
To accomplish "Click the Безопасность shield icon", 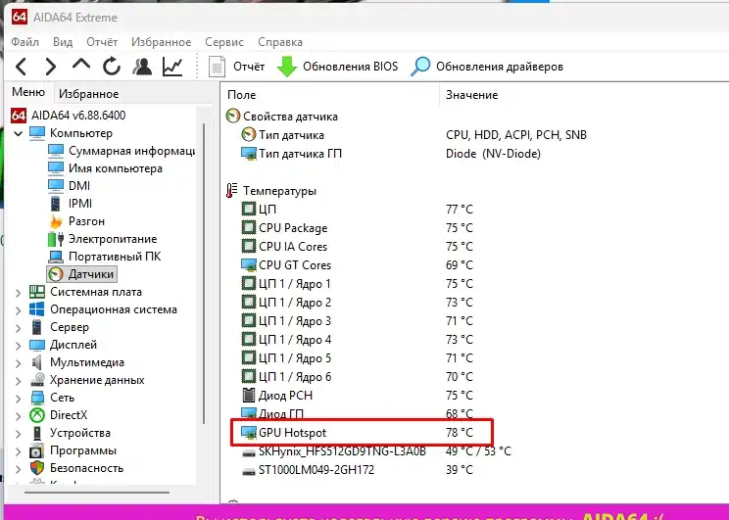I will coord(36,468).
